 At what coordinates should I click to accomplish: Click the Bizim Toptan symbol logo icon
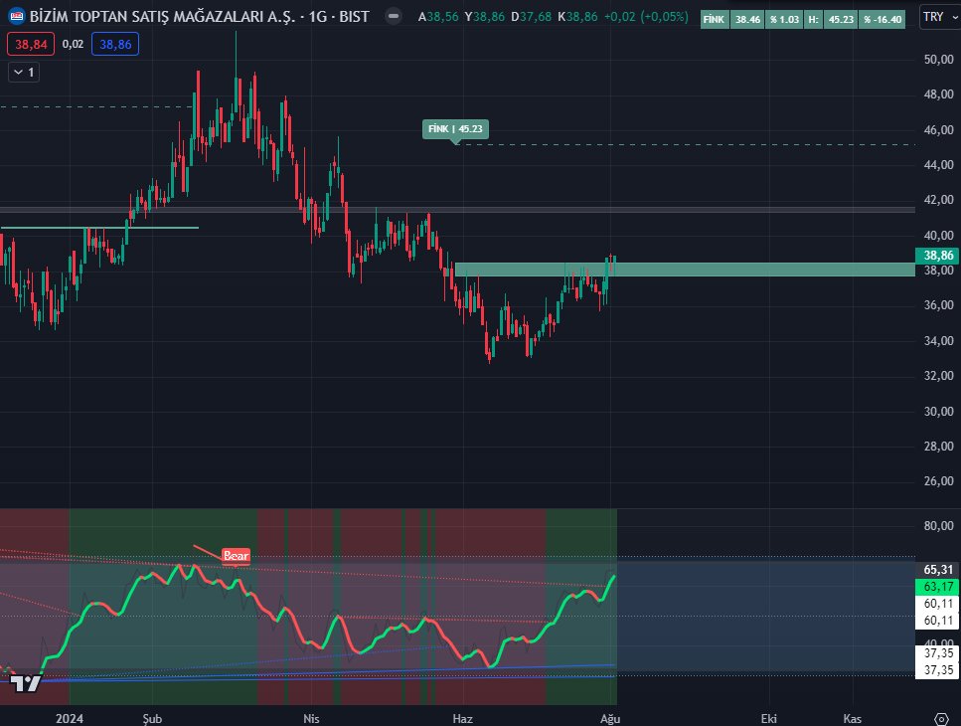click(17, 16)
